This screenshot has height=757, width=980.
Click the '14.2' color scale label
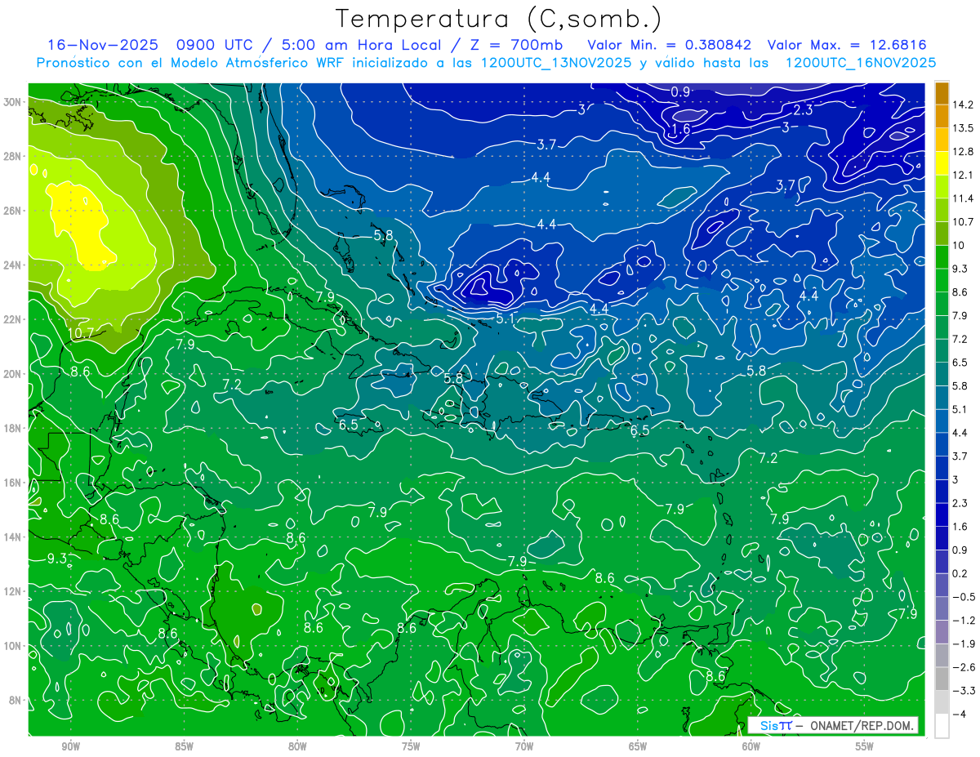(963, 104)
